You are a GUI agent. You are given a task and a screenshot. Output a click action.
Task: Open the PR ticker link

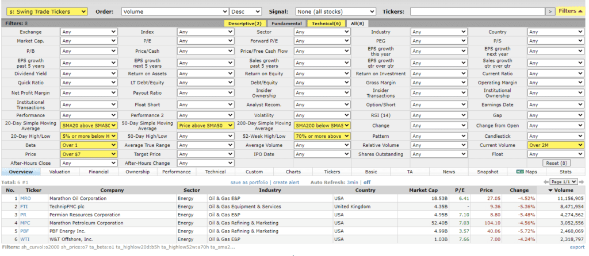(x=23, y=215)
